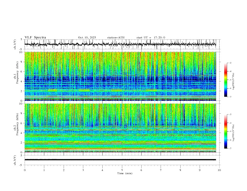Click the ch.1 "Frequency (kHz)" axis label
This screenshot has height=191, width=247.
17,73
